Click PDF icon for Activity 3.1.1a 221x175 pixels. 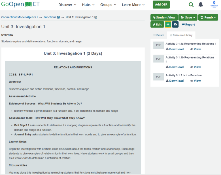[x=158, y=45]
